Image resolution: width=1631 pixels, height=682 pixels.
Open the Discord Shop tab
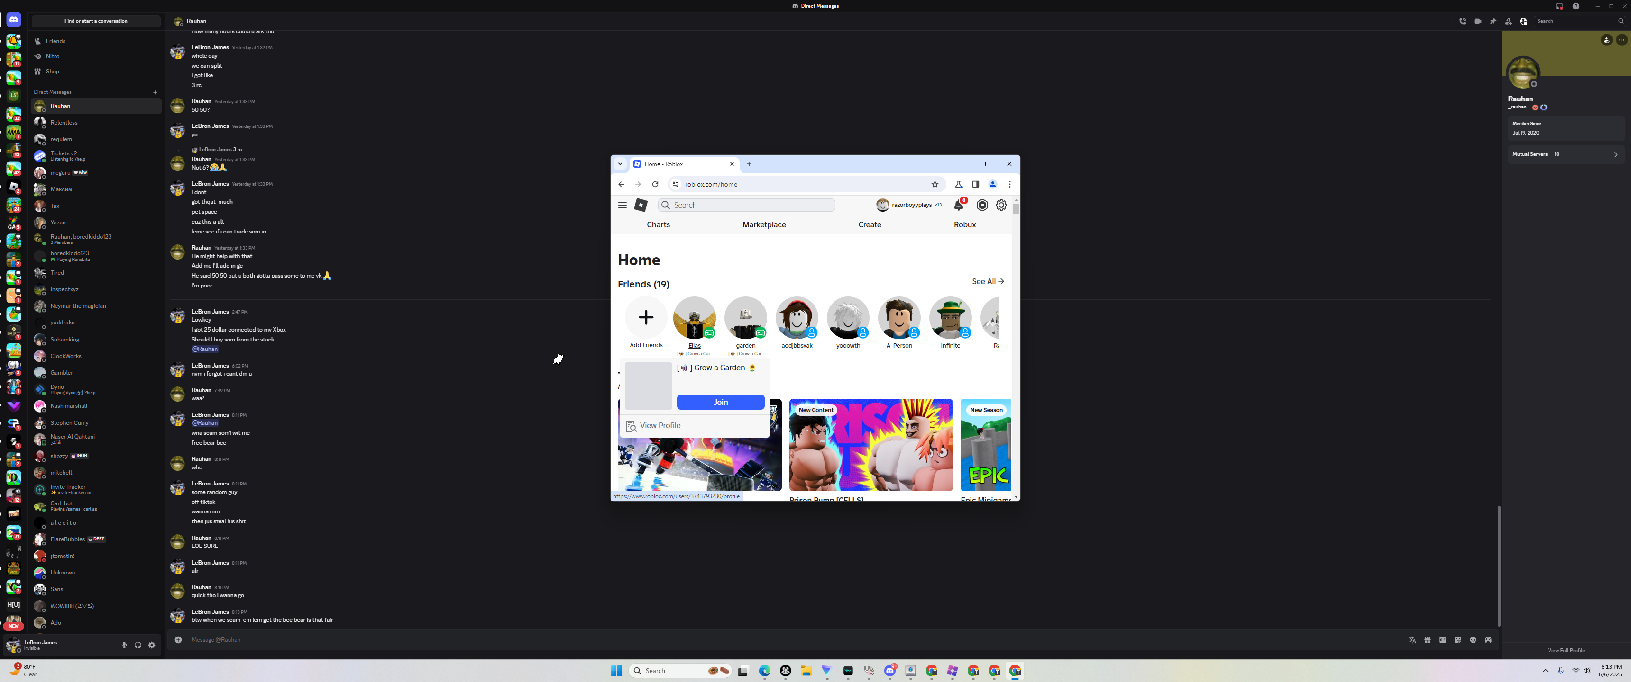(96, 72)
